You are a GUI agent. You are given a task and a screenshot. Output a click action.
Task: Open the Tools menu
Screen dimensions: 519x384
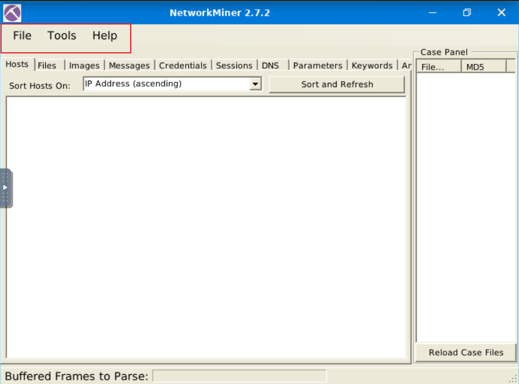click(62, 35)
